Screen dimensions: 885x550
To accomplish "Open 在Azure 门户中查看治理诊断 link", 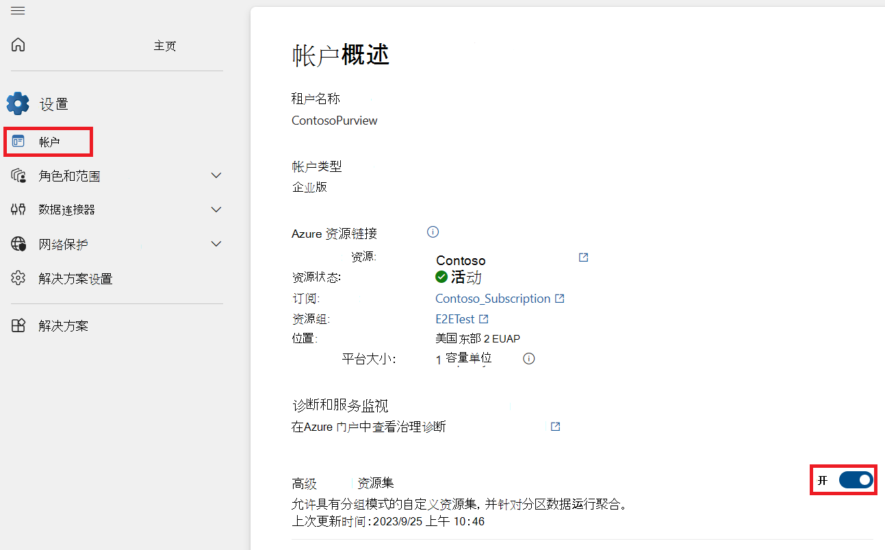I will tap(369, 427).
